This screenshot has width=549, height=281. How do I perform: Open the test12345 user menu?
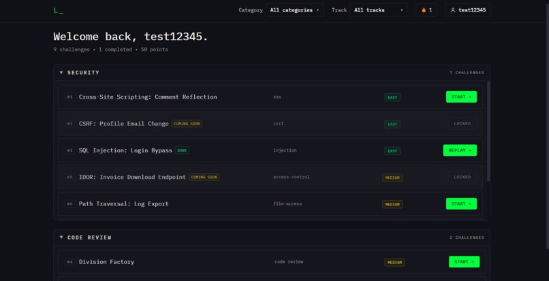(x=468, y=10)
